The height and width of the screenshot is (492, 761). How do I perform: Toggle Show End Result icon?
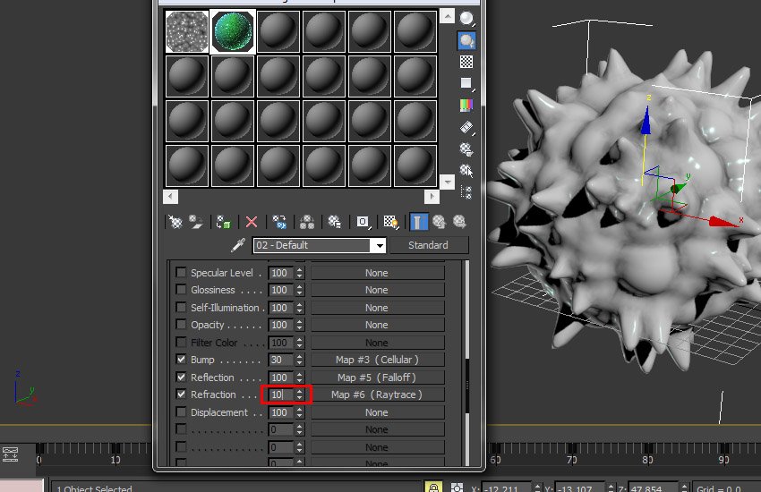click(x=418, y=222)
